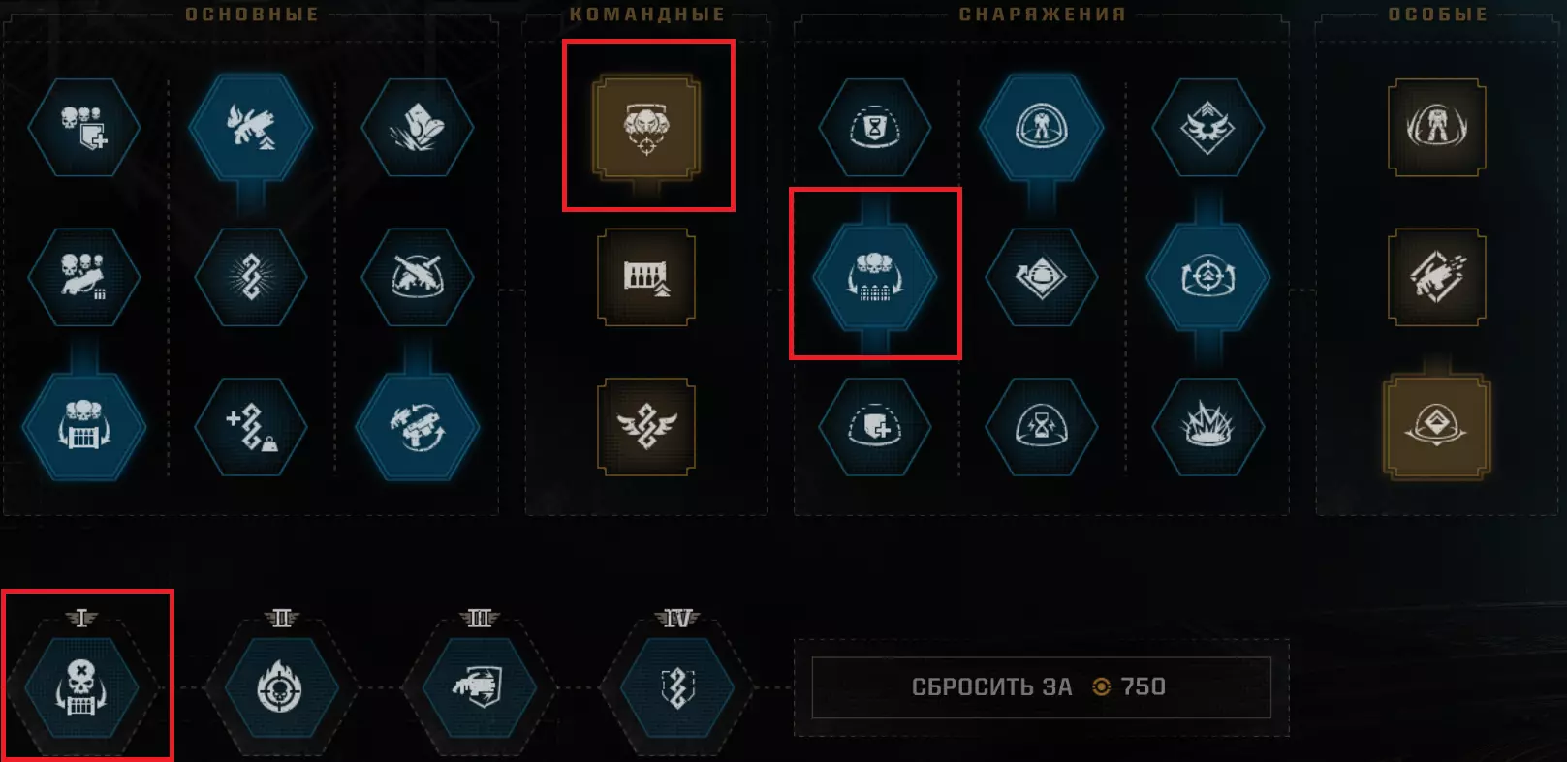
Task: Select the boot kick perk in Основные
Action: tap(418, 127)
